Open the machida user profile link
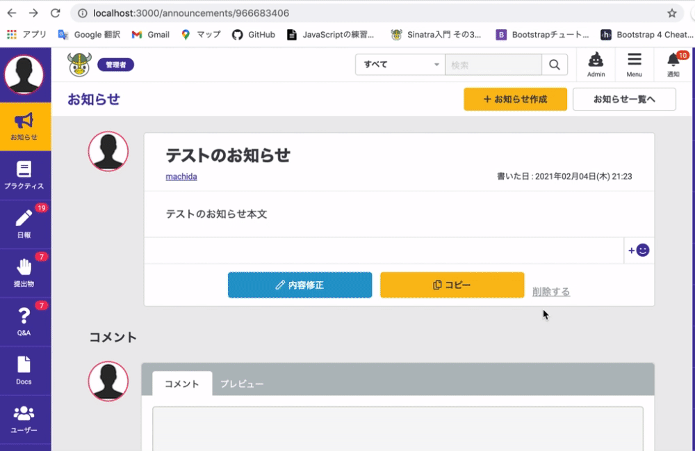The width and height of the screenshot is (695, 451). [181, 176]
